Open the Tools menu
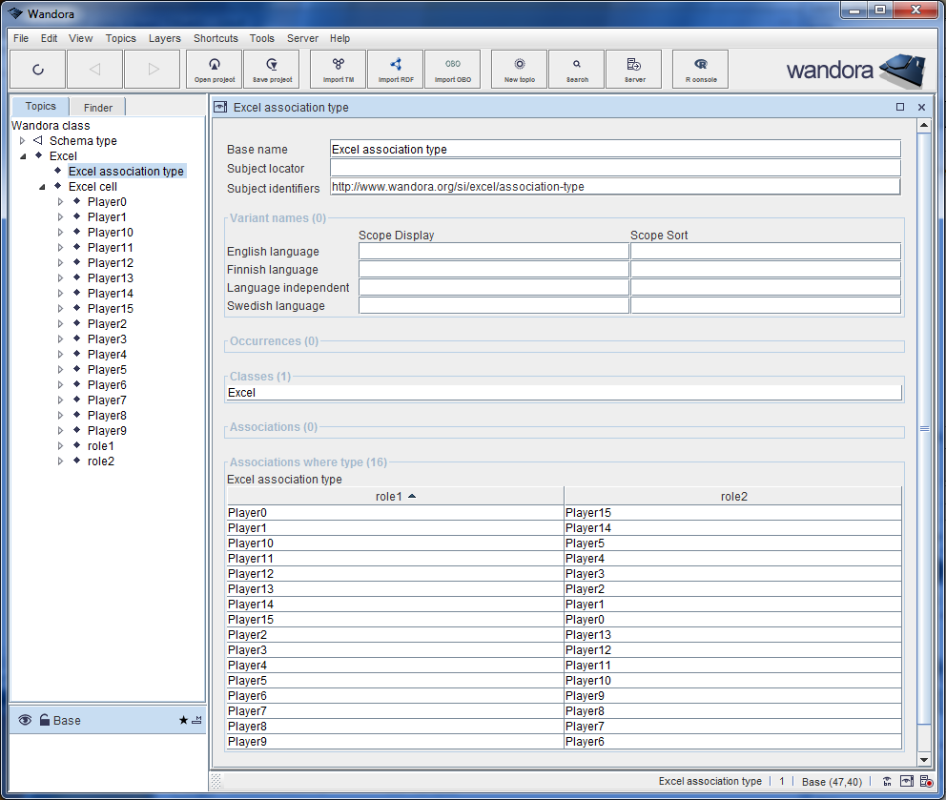This screenshot has height=800, width=946. click(261, 38)
